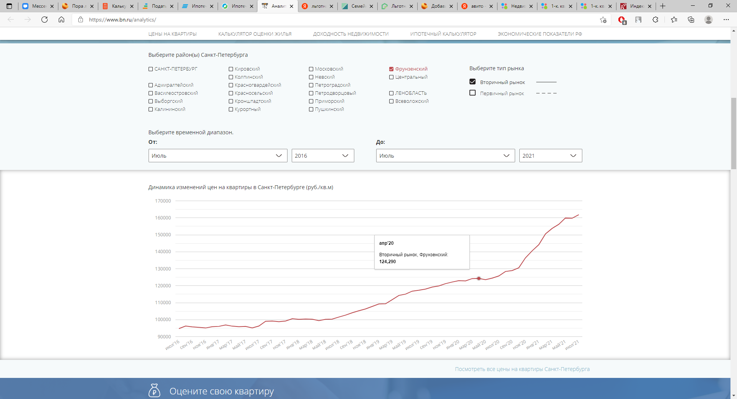Check the Калининский district checkbox
The image size is (737, 399).
151,109
